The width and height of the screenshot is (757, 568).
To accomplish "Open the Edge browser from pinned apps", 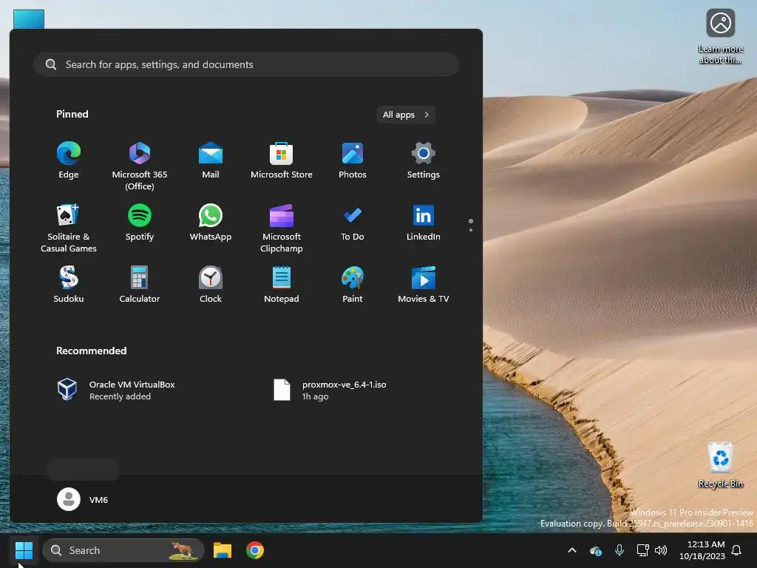I will [x=69, y=161].
